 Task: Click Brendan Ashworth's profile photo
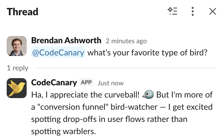coord(17,46)
